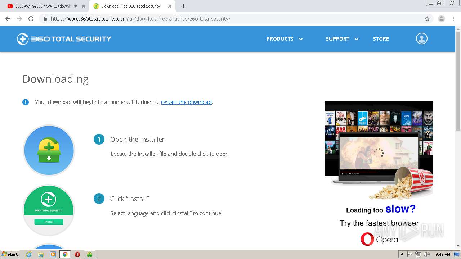Click the red Opera taskbar icon

click(77, 254)
